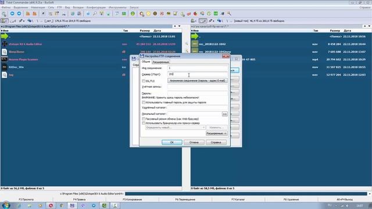Click F7 Каталог function button

tap(238, 200)
